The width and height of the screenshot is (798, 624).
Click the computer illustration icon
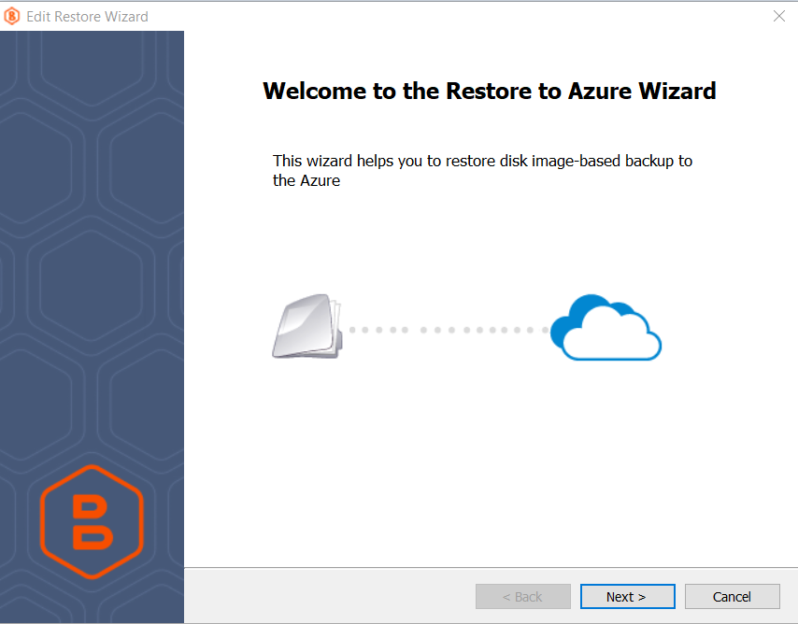coord(307,327)
